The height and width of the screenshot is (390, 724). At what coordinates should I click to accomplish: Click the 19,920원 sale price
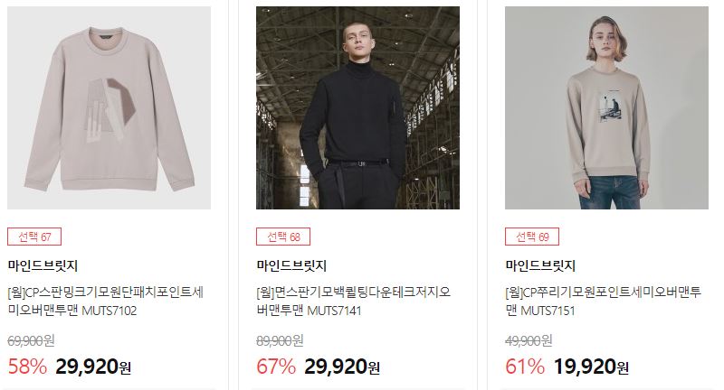pos(592,367)
